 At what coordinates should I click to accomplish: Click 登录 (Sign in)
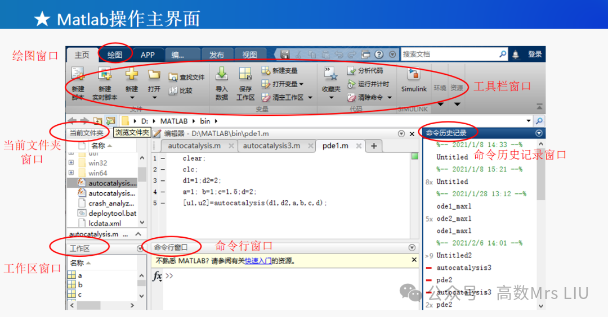535,54
